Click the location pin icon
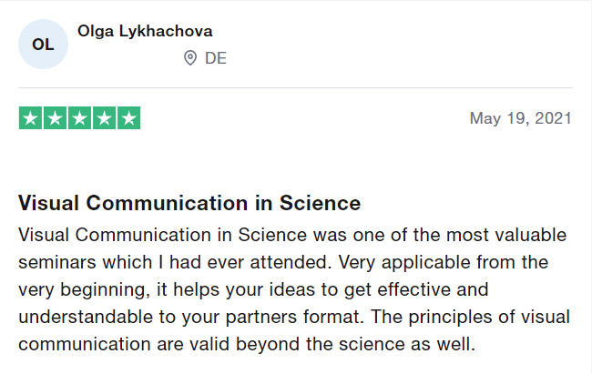The height and width of the screenshot is (374, 592). 190,58
